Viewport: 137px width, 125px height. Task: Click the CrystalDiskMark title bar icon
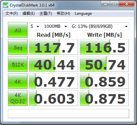[6, 5]
